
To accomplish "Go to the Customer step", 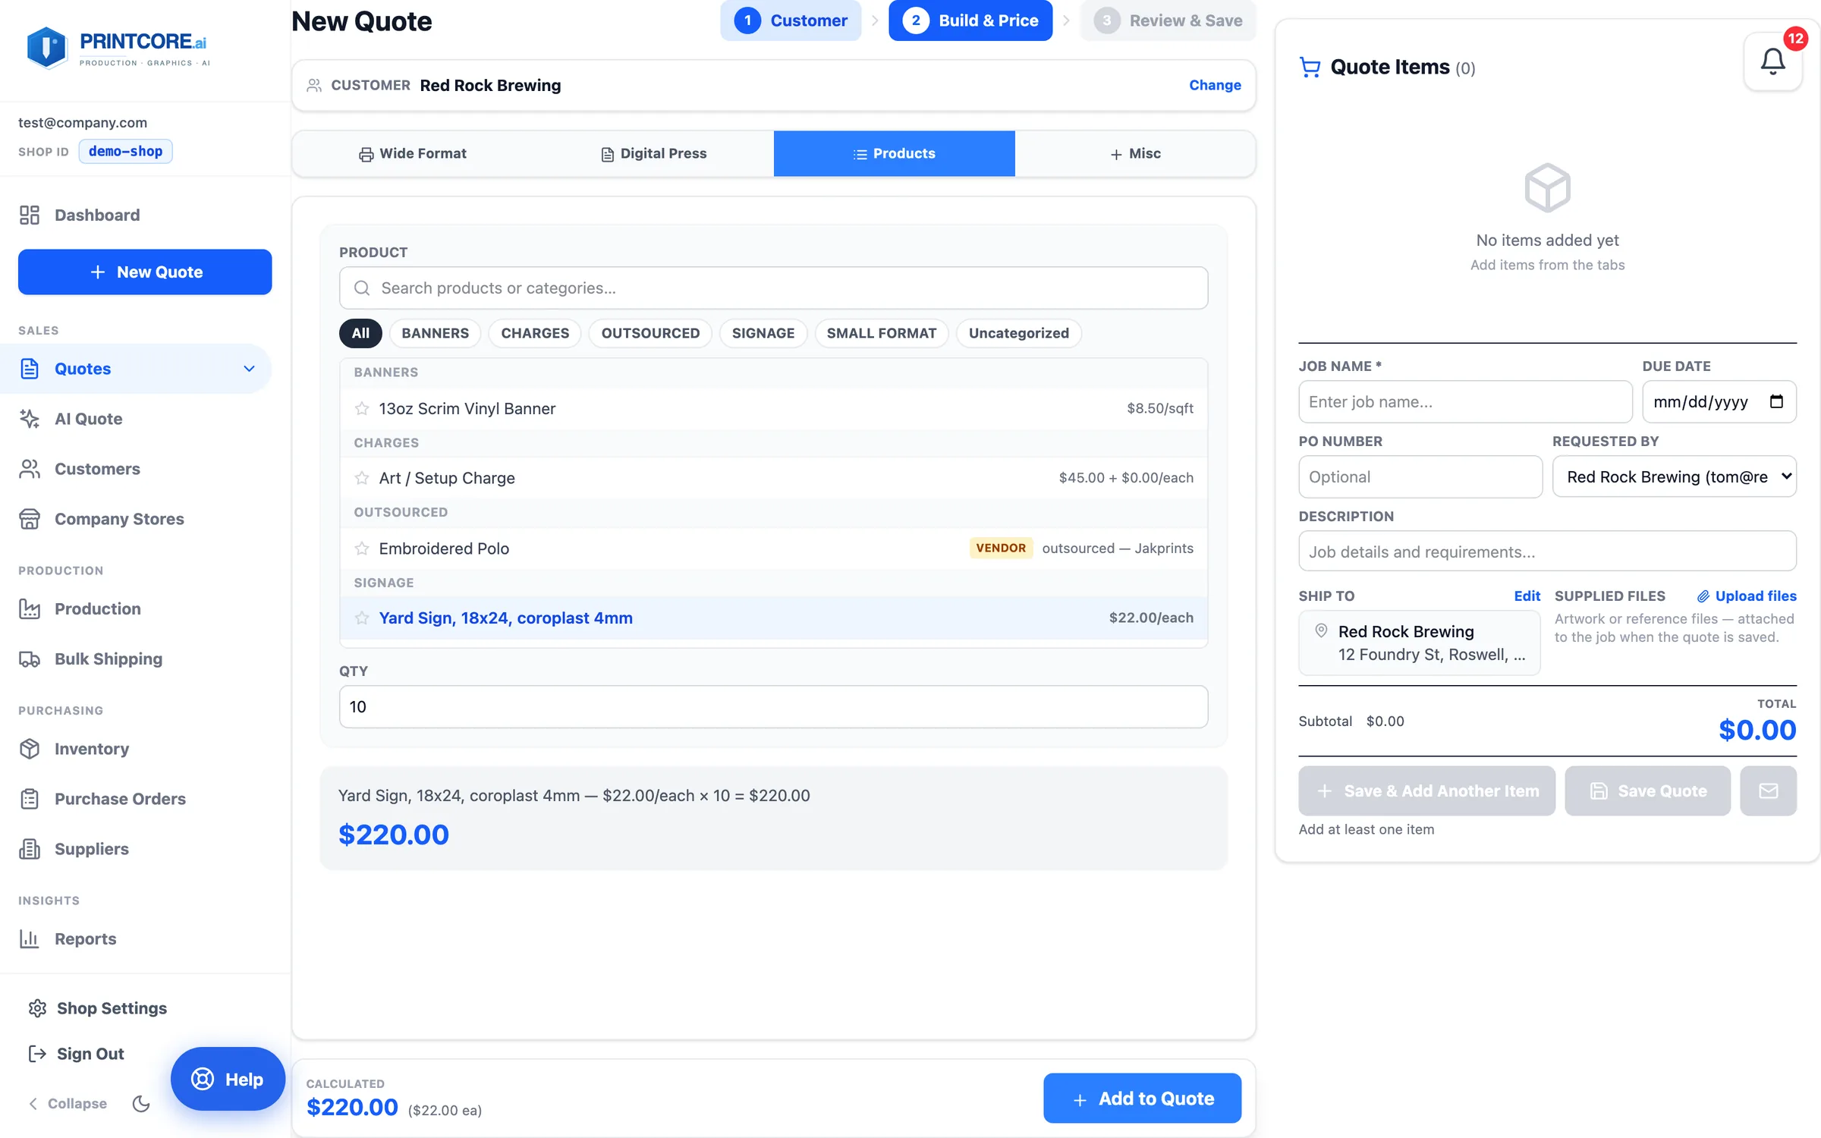I will (791, 20).
